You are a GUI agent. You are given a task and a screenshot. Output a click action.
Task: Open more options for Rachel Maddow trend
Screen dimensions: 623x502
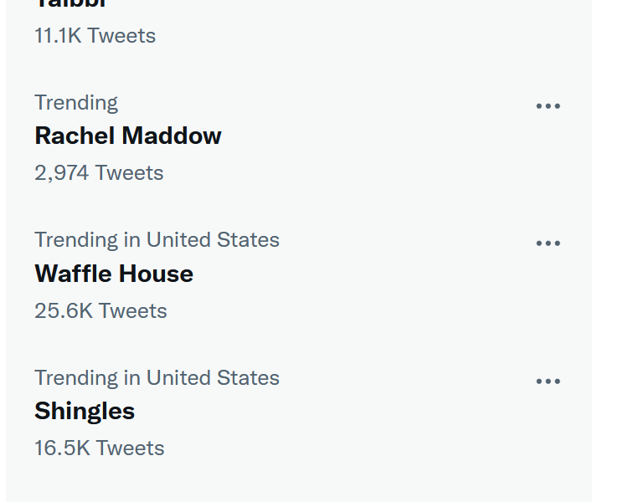coord(548,106)
